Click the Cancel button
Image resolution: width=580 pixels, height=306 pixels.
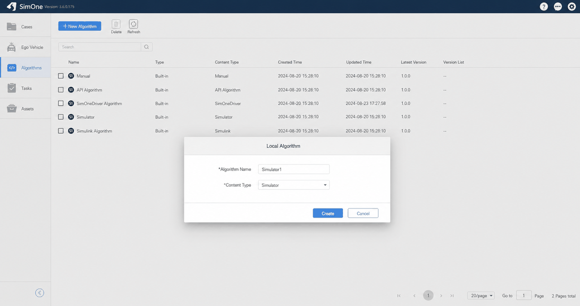pyautogui.click(x=363, y=213)
